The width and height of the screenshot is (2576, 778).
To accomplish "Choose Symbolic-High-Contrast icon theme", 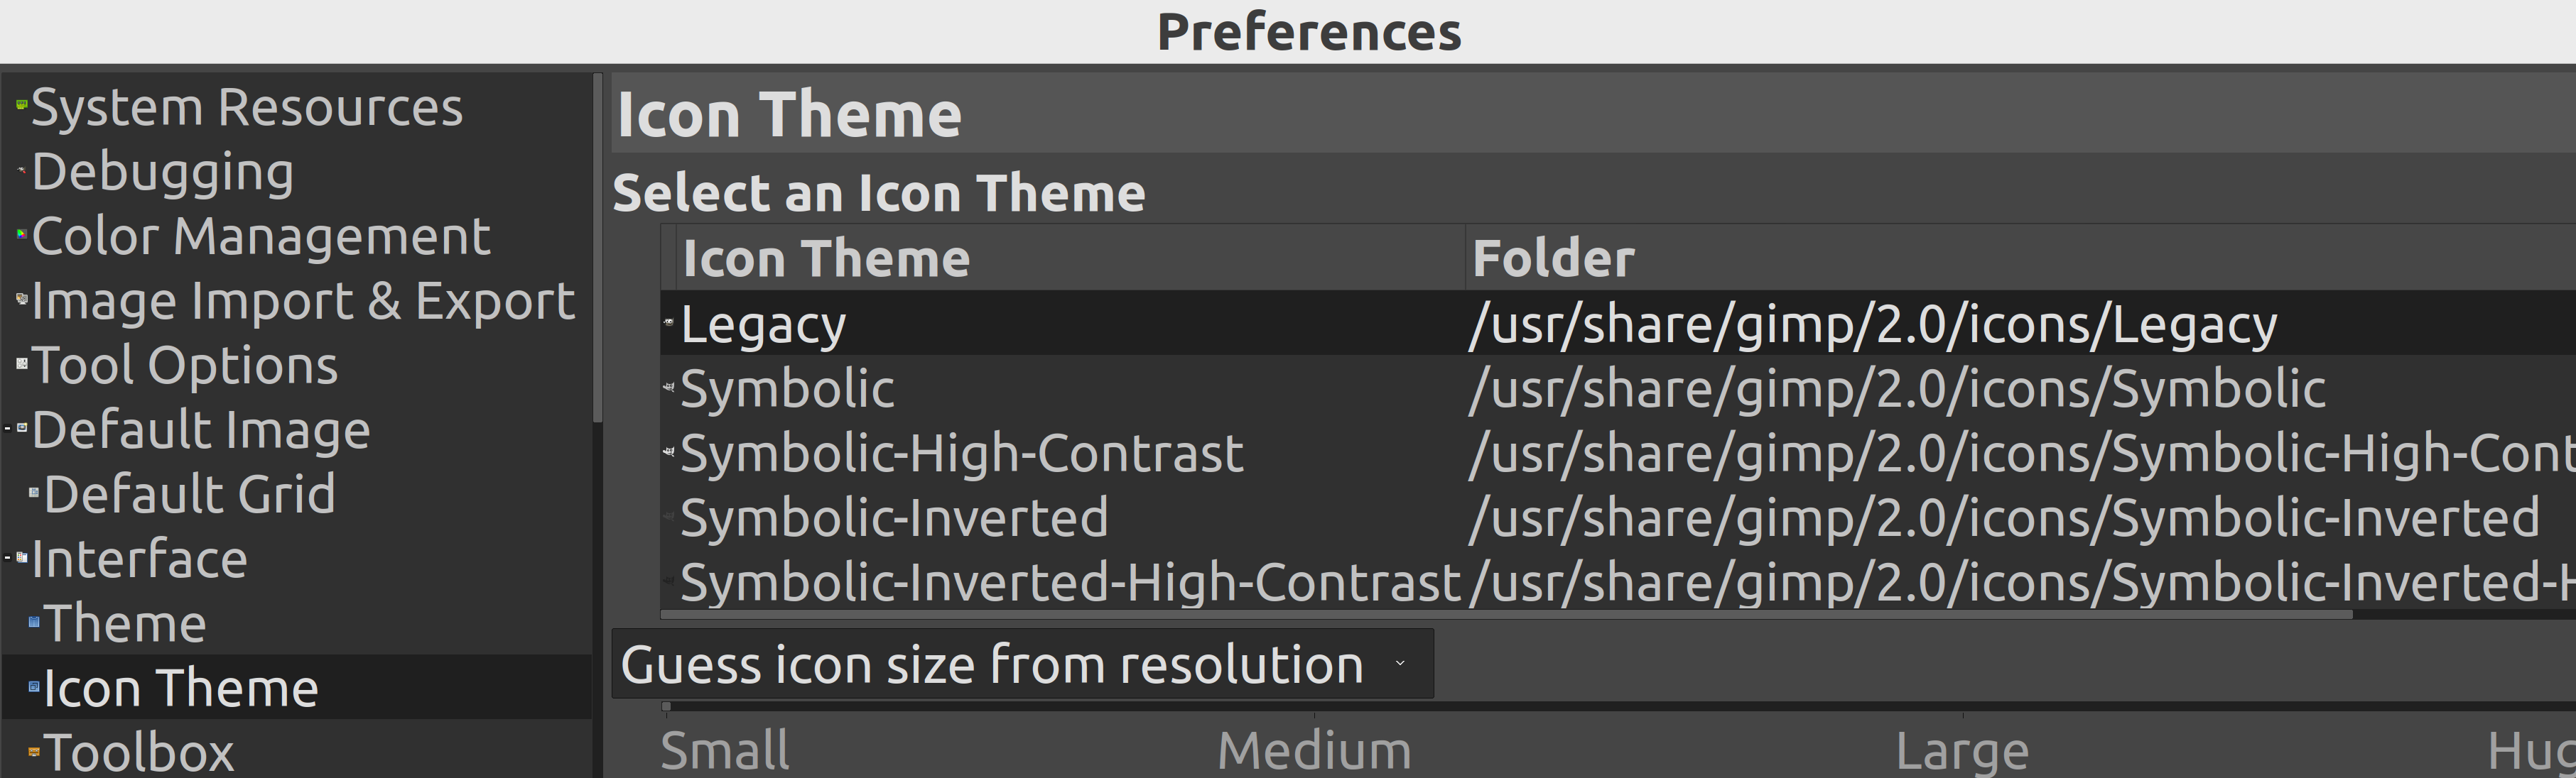I will click(961, 454).
